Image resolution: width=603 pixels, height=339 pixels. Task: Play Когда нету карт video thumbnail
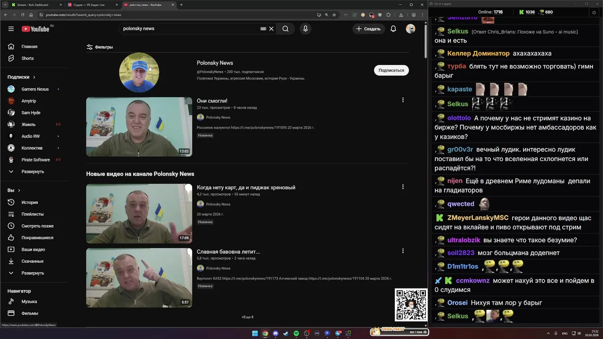coord(139,214)
